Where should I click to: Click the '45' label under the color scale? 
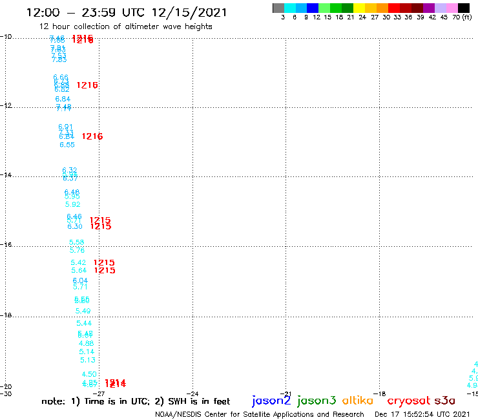[x=444, y=17]
